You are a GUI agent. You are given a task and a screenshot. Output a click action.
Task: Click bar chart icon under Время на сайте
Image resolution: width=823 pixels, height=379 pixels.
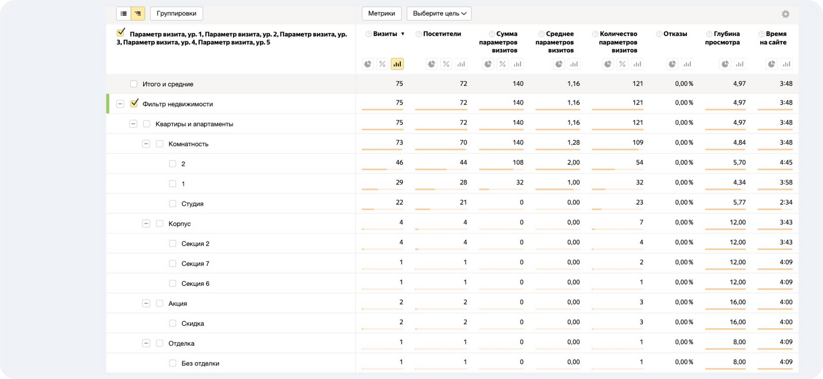786,64
